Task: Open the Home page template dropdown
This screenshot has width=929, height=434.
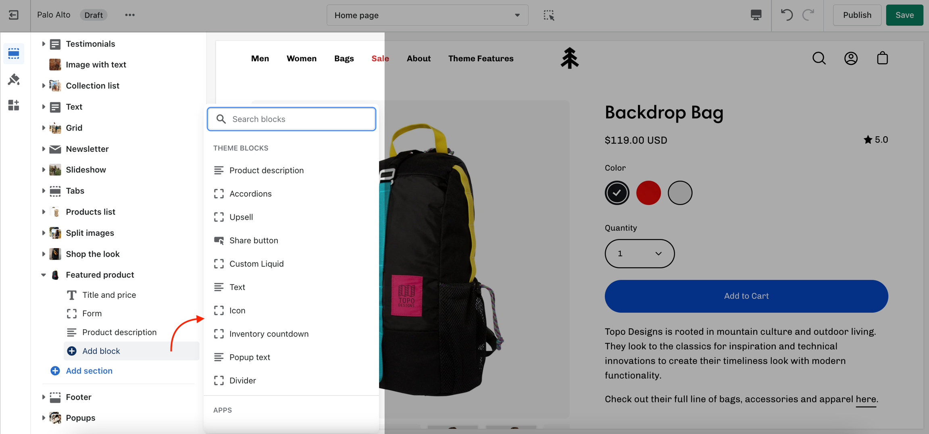Action: (427, 15)
